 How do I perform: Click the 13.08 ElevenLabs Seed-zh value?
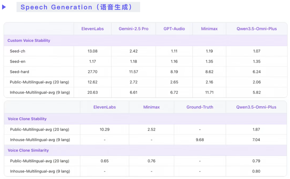tap(93, 51)
